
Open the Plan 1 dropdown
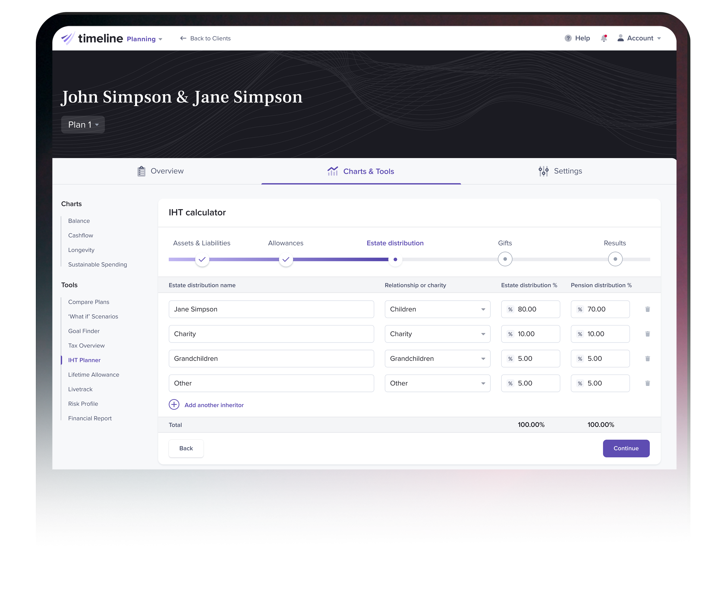click(x=82, y=124)
